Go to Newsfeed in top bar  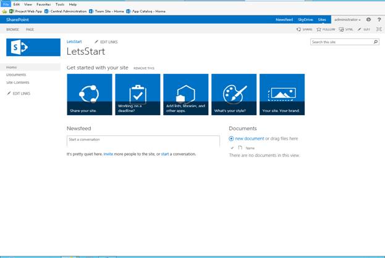click(x=284, y=20)
